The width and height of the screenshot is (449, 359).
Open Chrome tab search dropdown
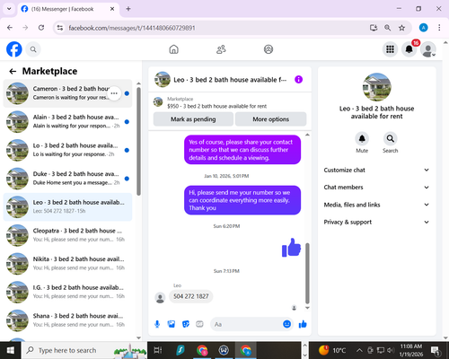point(9,9)
